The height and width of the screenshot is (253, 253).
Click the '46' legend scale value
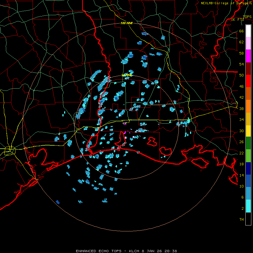(241, 86)
